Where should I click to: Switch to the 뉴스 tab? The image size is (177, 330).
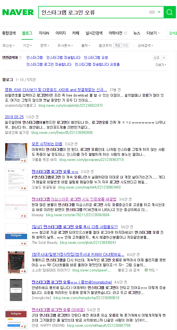[137, 33]
